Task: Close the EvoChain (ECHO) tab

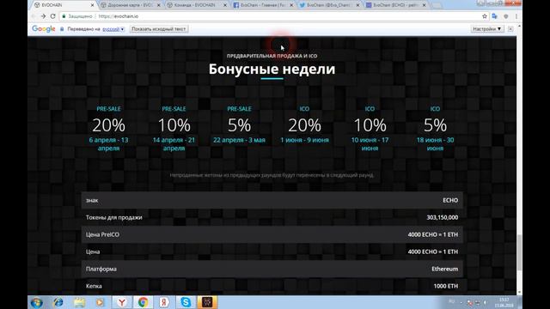Action: pos(424,5)
